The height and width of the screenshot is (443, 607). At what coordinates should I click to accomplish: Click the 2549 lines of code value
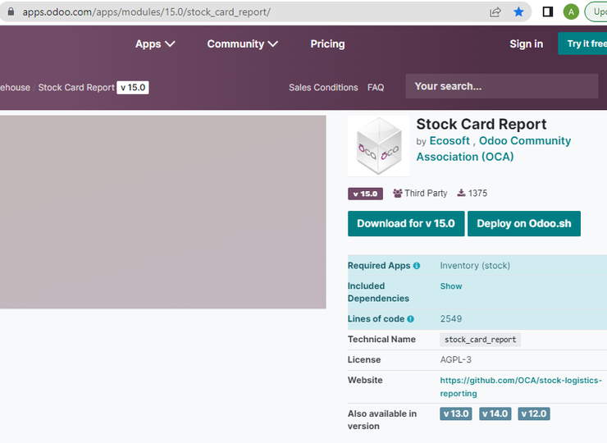451,319
